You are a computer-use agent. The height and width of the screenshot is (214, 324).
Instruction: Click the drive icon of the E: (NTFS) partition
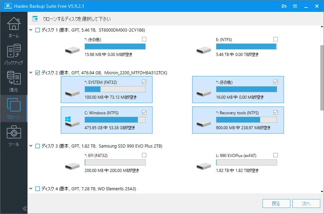point(203,50)
